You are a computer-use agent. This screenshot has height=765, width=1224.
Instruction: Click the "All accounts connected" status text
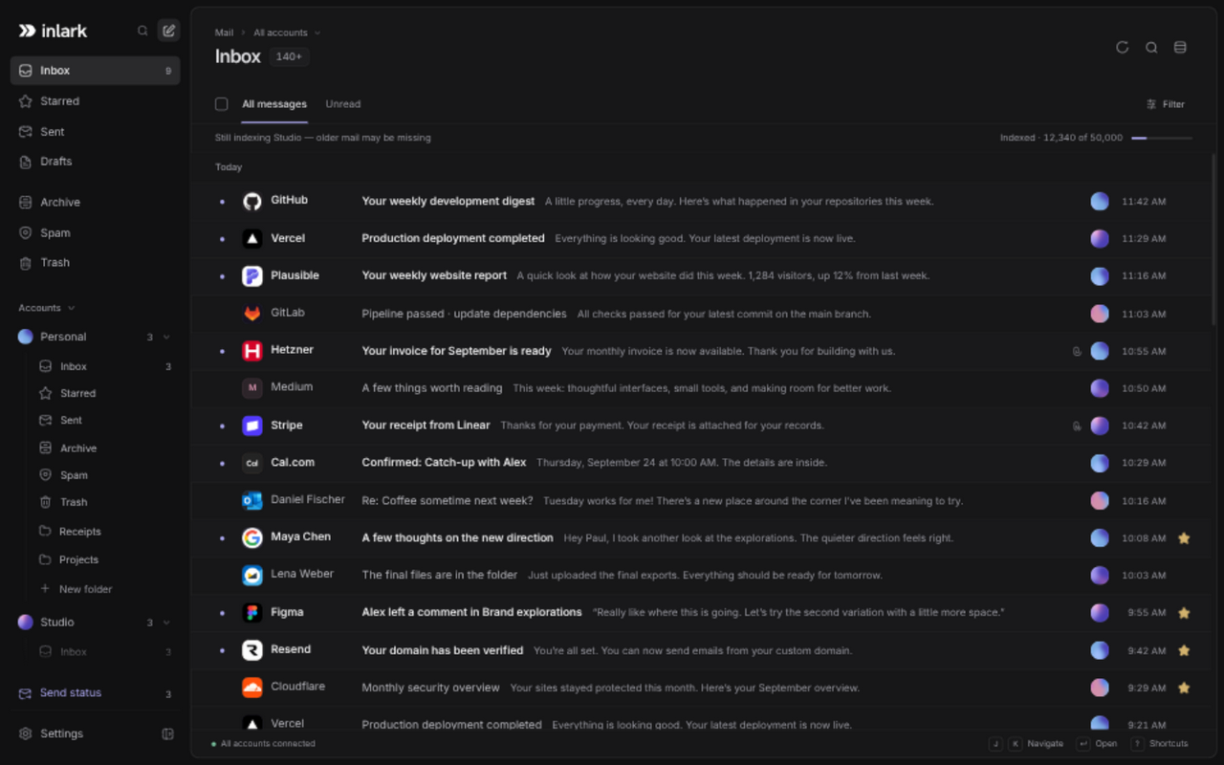pyautogui.click(x=268, y=744)
